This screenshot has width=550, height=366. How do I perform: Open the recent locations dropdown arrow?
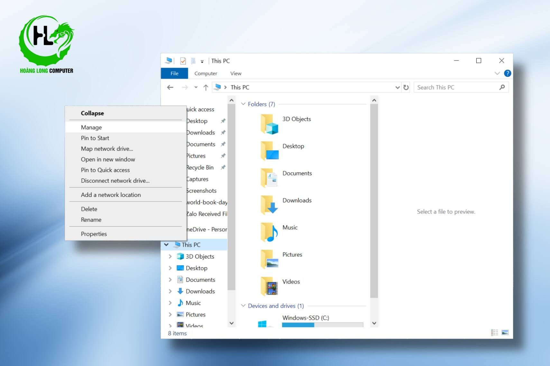[196, 87]
